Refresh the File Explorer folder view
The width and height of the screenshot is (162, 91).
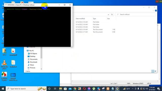[x=112, y=15]
